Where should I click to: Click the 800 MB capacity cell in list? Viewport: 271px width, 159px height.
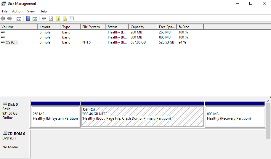click(136, 37)
